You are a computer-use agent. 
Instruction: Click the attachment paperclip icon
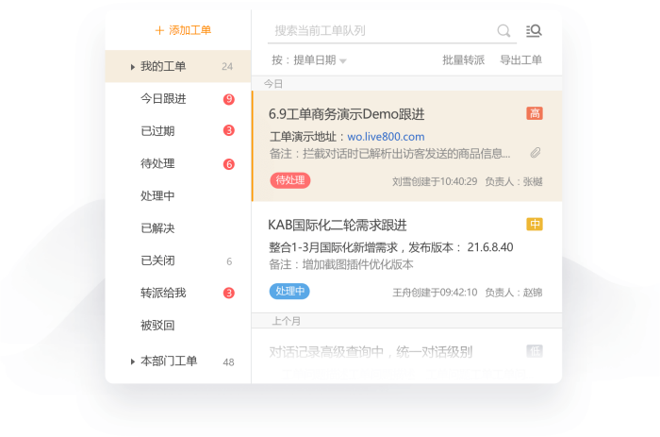point(535,153)
